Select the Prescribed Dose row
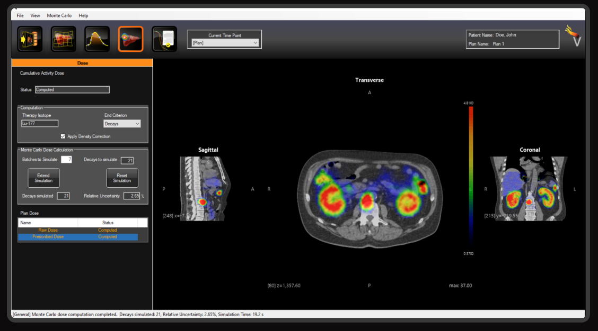Viewport: 598px width, 331px height. pos(78,237)
